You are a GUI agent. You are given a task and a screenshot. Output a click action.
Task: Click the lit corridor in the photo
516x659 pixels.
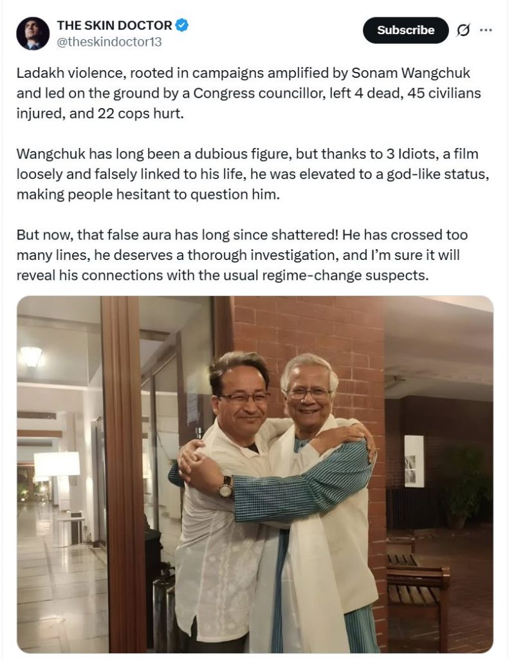(55, 525)
